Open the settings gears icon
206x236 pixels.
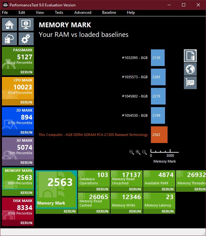[x=26, y=39]
